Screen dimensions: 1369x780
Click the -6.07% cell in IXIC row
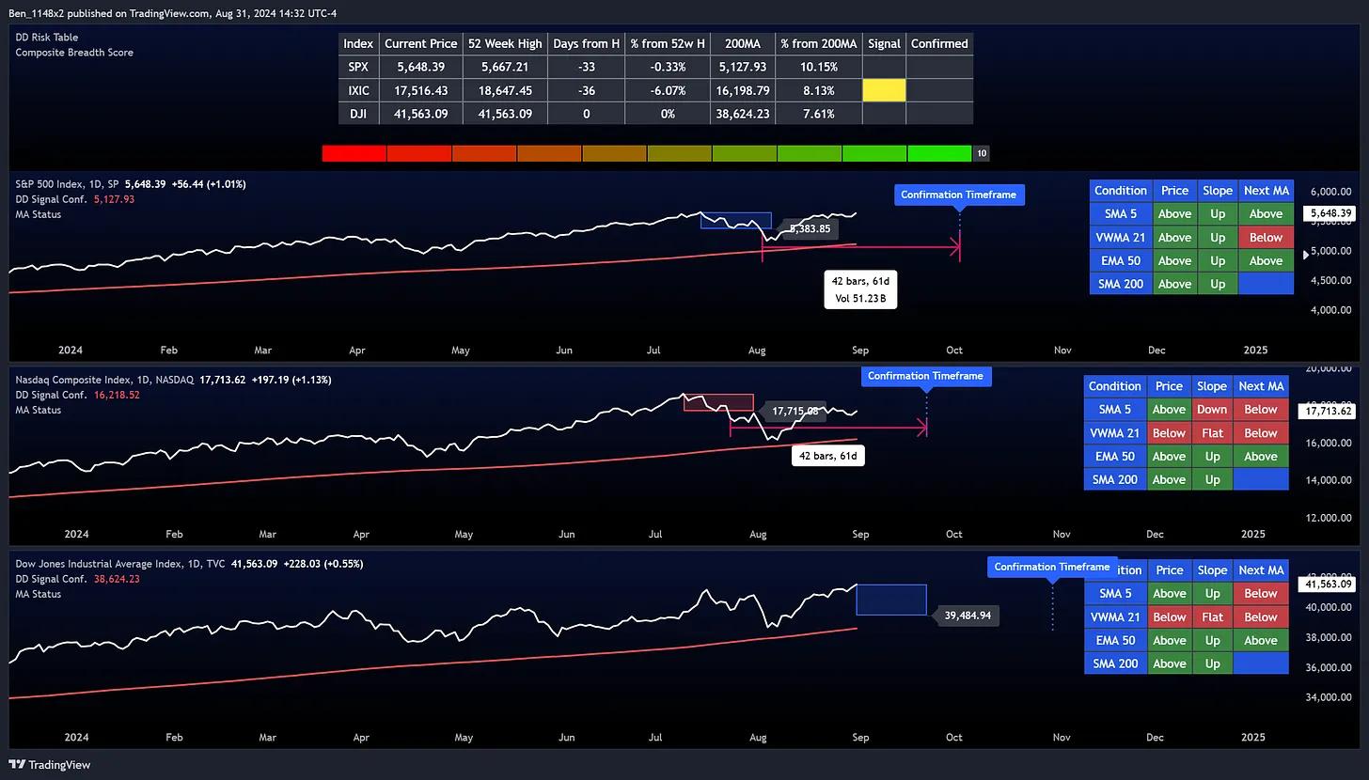point(668,90)
